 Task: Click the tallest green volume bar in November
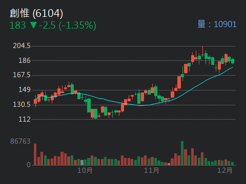pyautogui.click(x=182, y=153)
